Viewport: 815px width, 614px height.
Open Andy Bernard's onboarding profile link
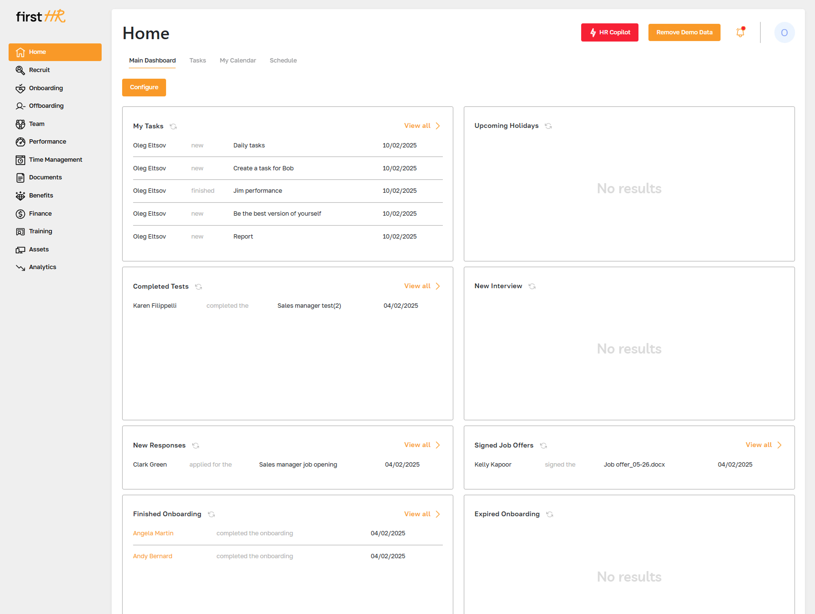[153, 556]
